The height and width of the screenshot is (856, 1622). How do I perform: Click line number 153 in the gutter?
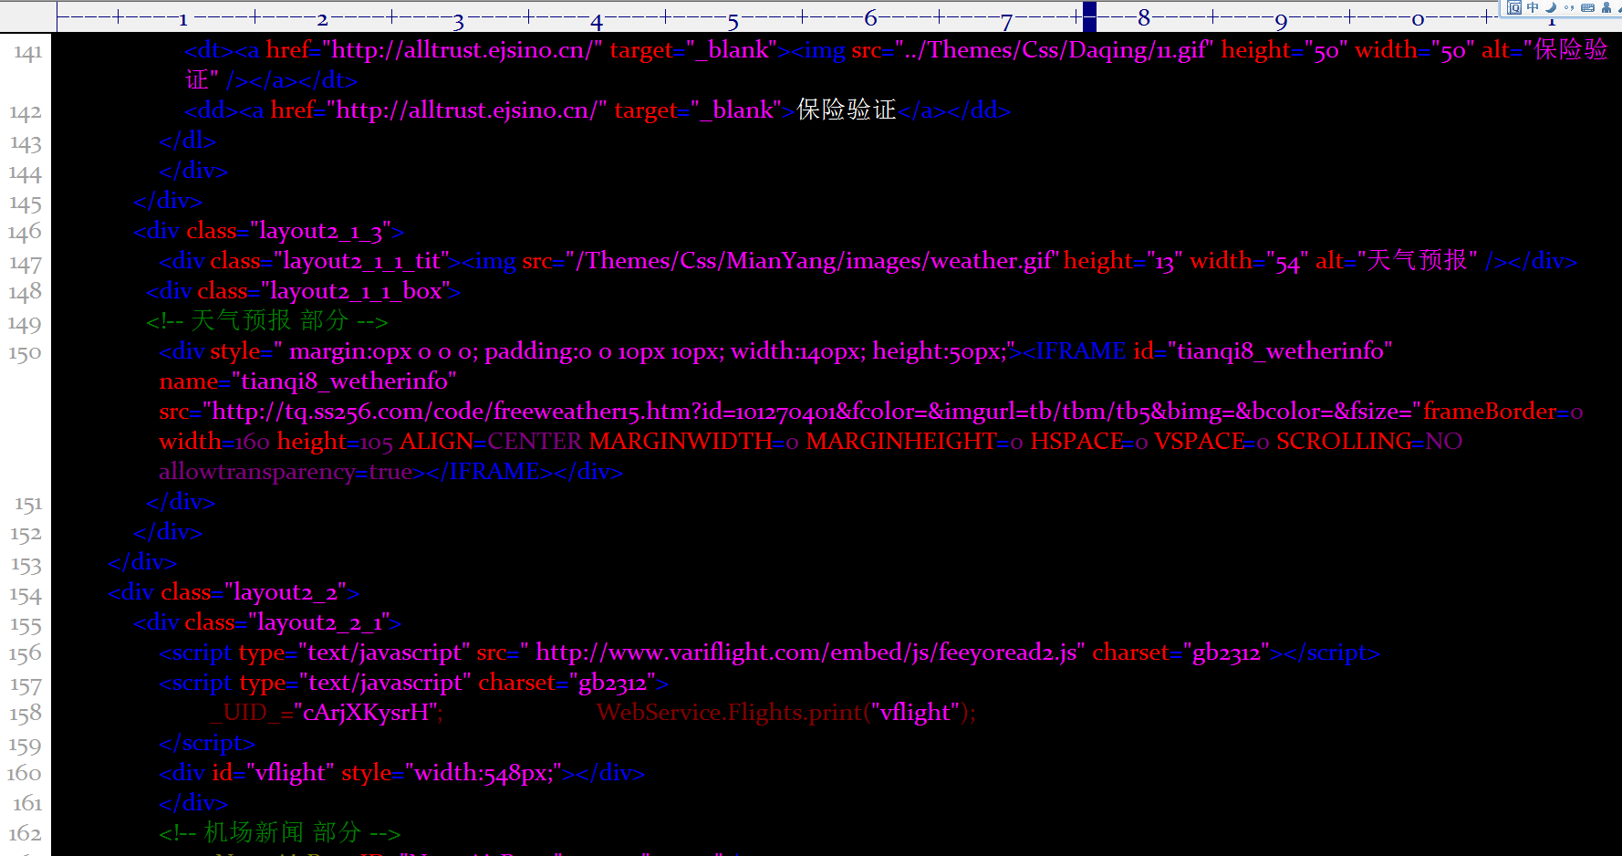26,565
